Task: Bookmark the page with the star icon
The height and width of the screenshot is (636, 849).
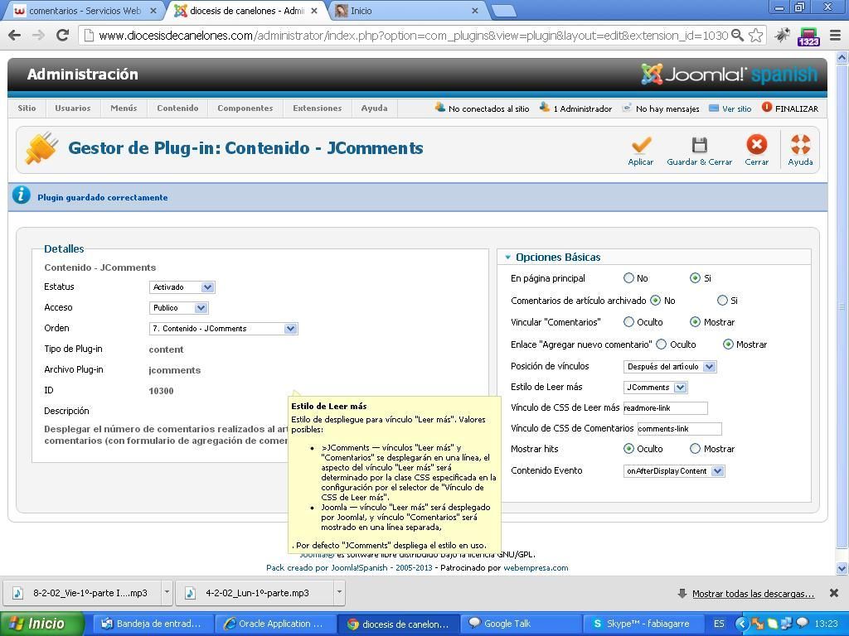Action: [756, 36]
